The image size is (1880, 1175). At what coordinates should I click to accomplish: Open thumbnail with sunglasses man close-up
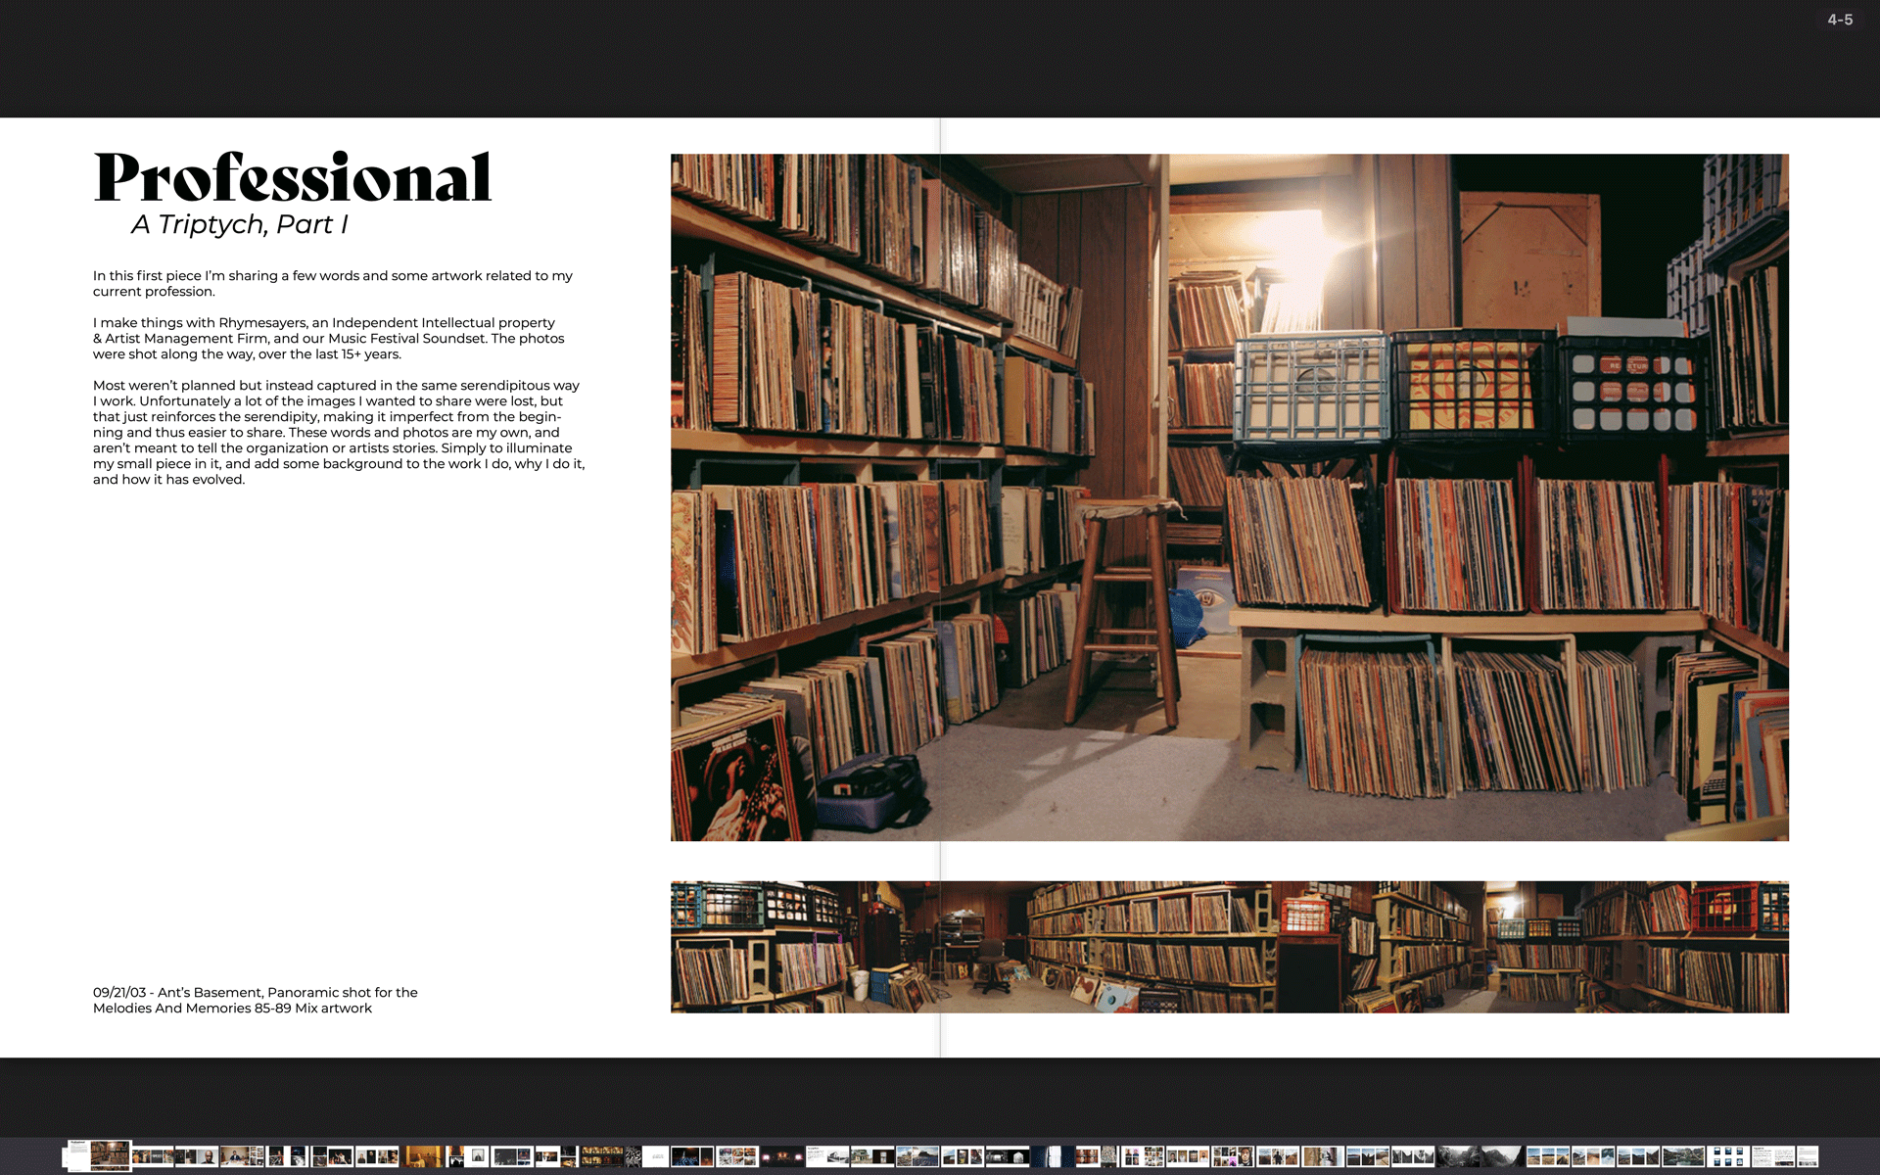pos(1245,1157)
